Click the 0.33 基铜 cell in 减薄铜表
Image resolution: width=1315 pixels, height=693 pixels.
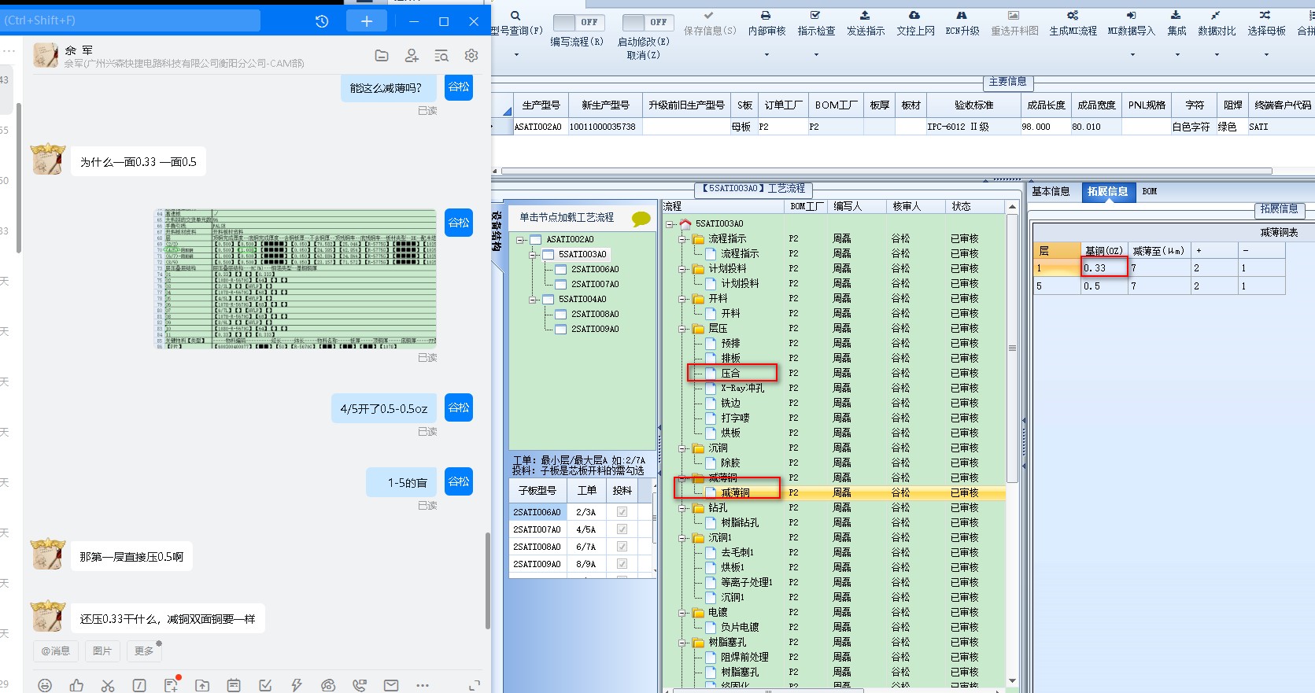click(1105, 268)
